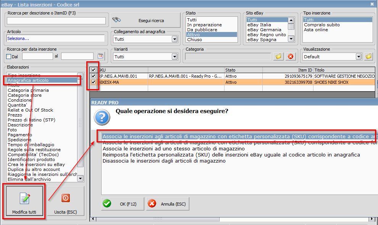The height and width of the screenshot is (225, 378).
Task: Select Chiuso in the Stato list
Action: [x=212, y=40]
